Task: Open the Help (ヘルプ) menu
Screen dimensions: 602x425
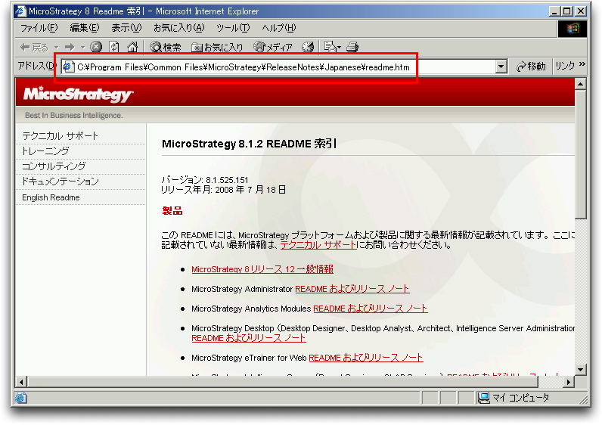Action: [x=279, y=28]
